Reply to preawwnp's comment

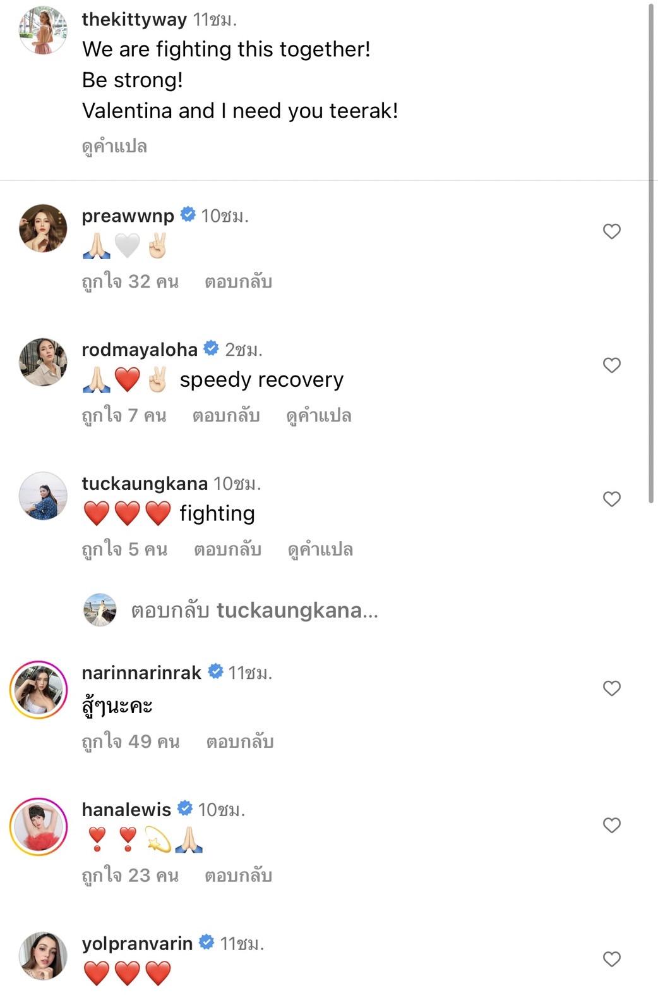tap(238, 281)
